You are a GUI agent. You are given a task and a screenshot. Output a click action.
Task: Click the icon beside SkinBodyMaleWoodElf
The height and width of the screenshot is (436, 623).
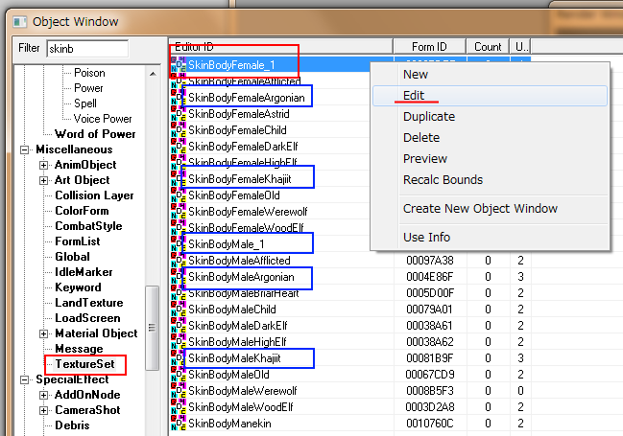(179, 406)
